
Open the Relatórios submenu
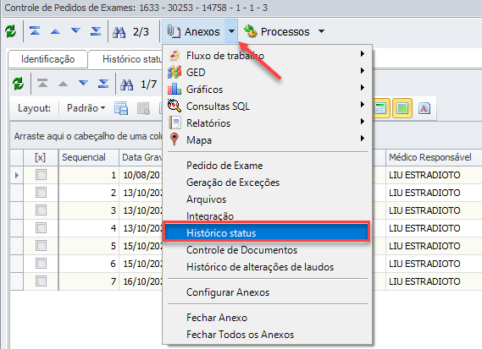pyautogui.click(x=268, y=123)
